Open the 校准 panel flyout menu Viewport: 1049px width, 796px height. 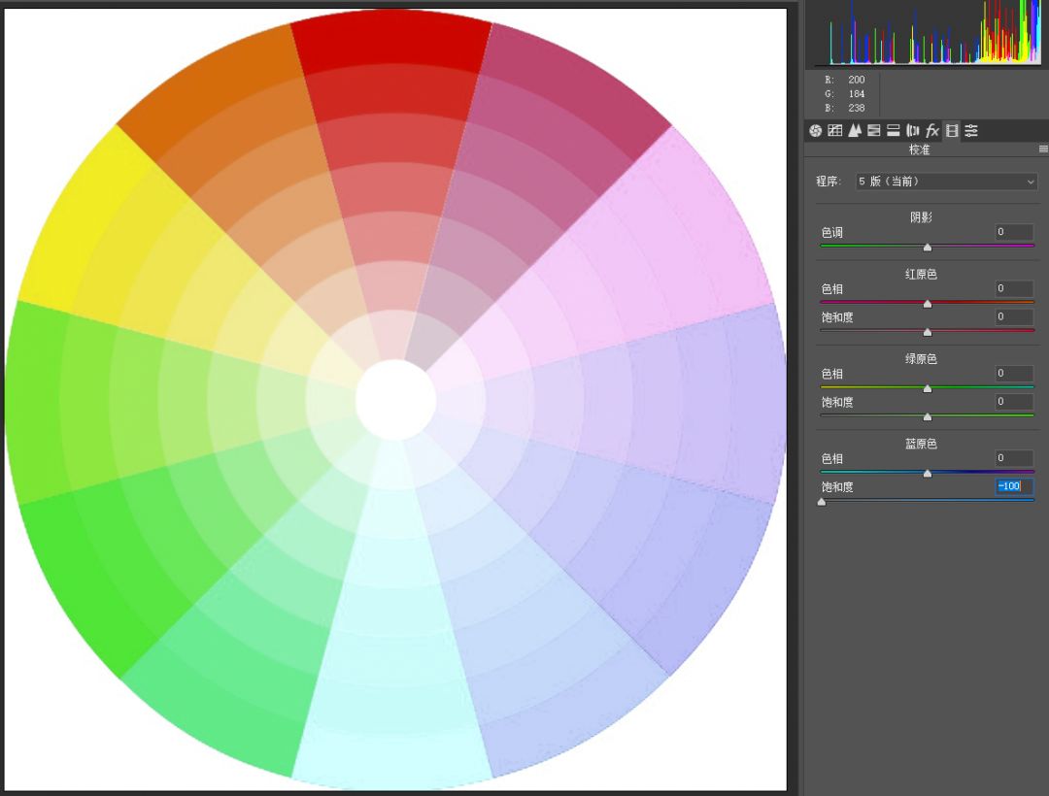coord(1043,149)
